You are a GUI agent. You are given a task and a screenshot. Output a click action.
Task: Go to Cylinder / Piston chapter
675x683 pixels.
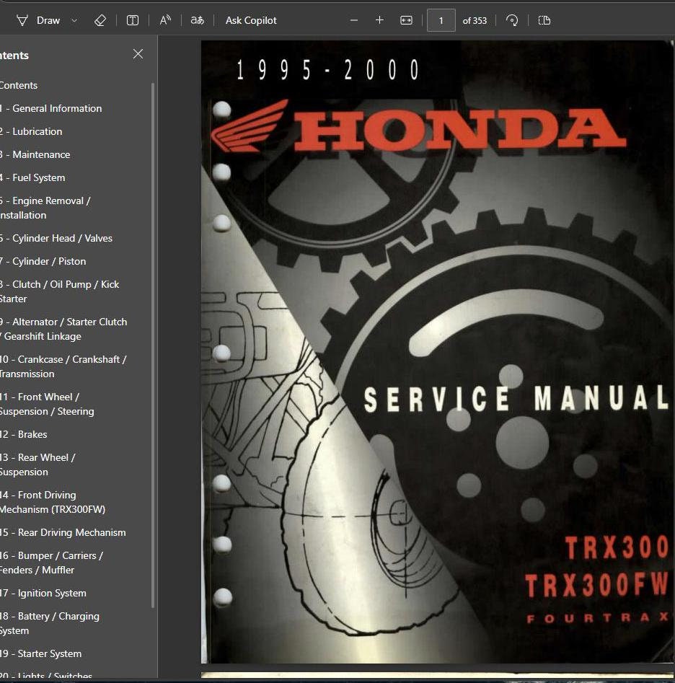(43, 261)
